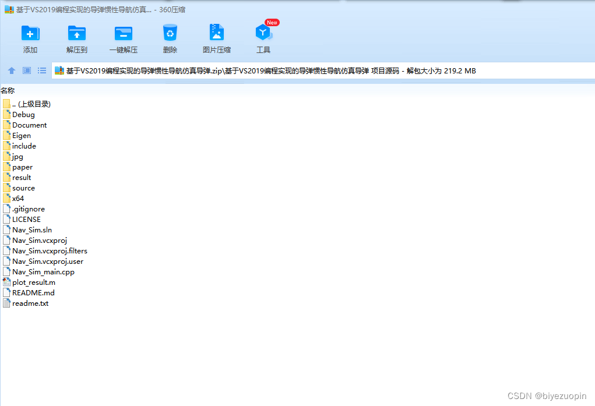This screenshot has height=406, width=595.
Task: Toggle selection of the LICENSE file
Action: tap(26, 219)
